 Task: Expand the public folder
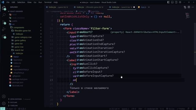tap(15, 21)
